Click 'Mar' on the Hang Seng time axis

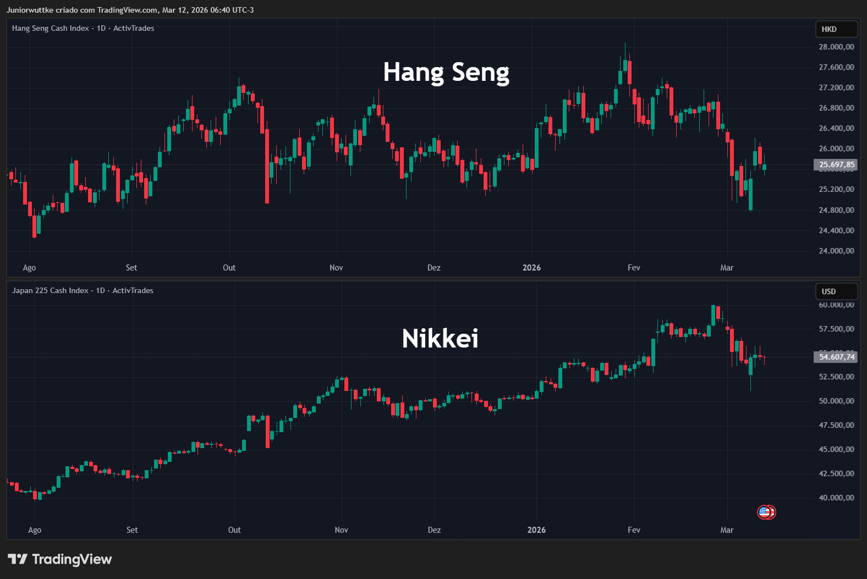coord(727,268)
